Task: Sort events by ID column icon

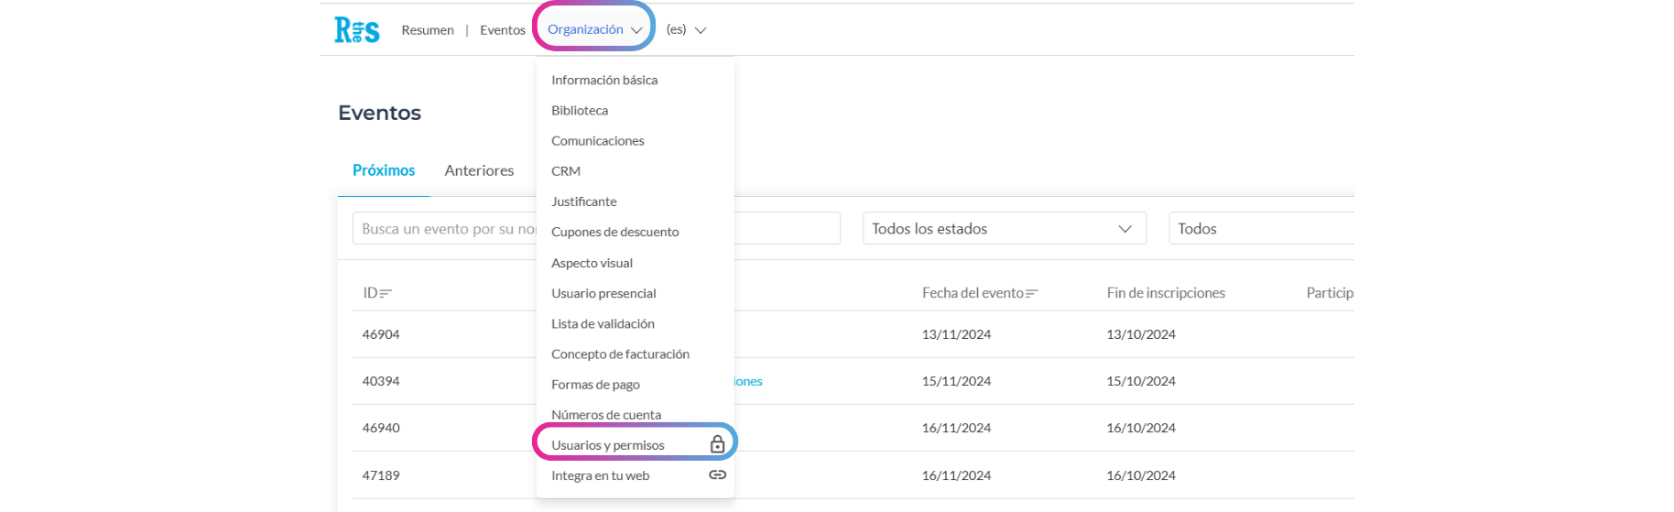Action: click(x=386, y=293)
